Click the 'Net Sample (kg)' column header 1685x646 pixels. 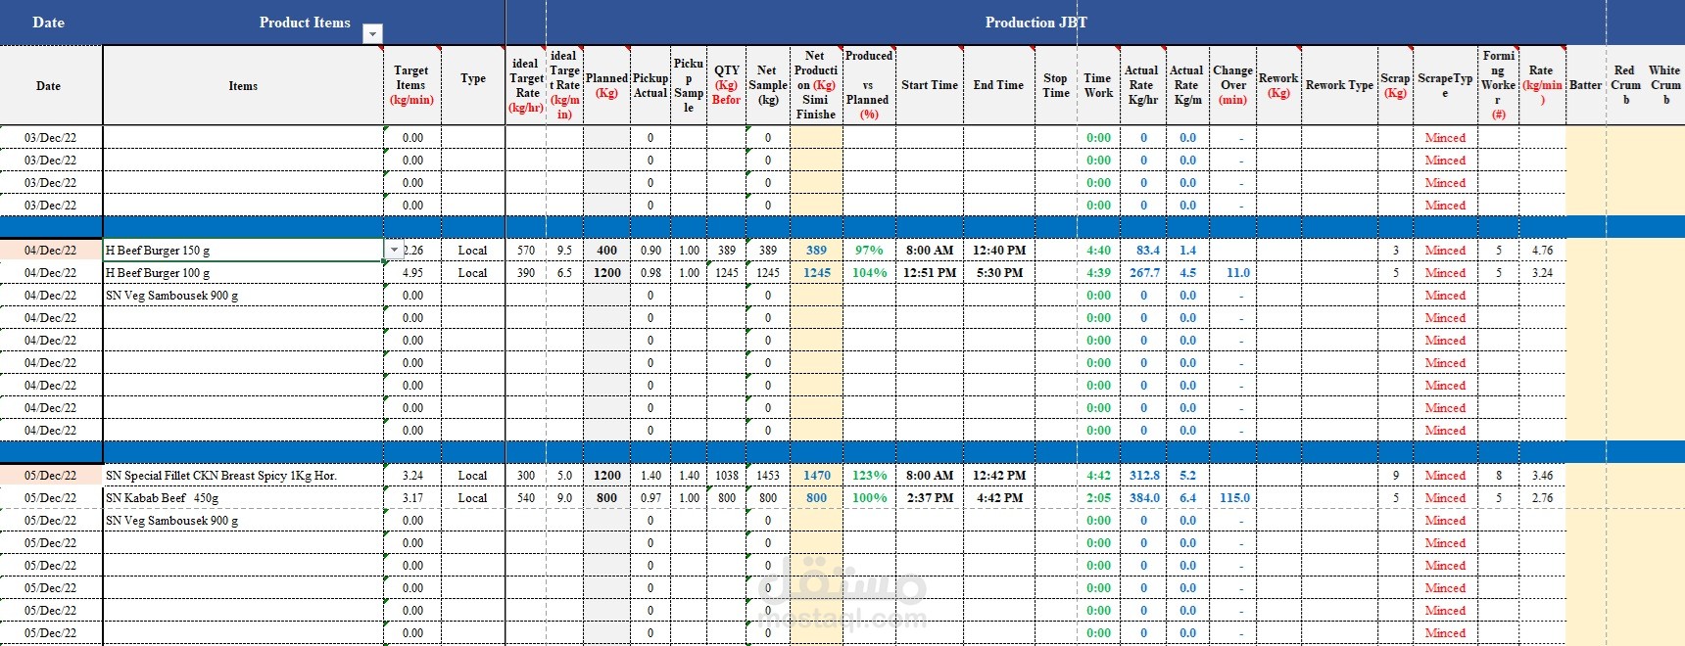coord(768,86)
